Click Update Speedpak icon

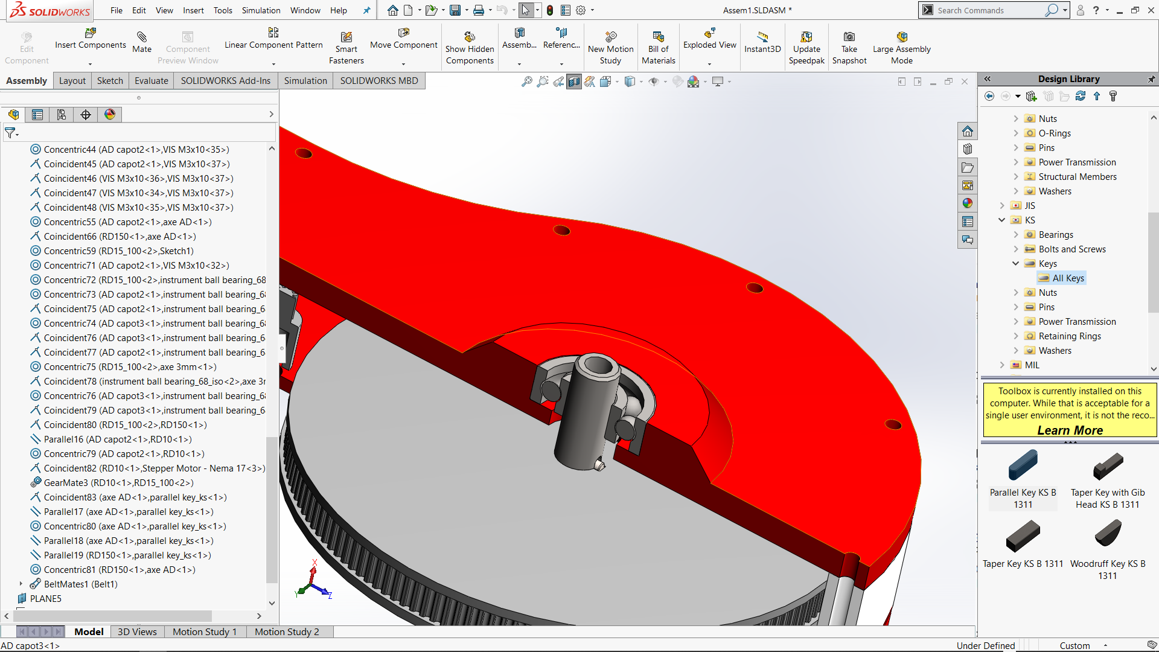click(x=806, y=37)
